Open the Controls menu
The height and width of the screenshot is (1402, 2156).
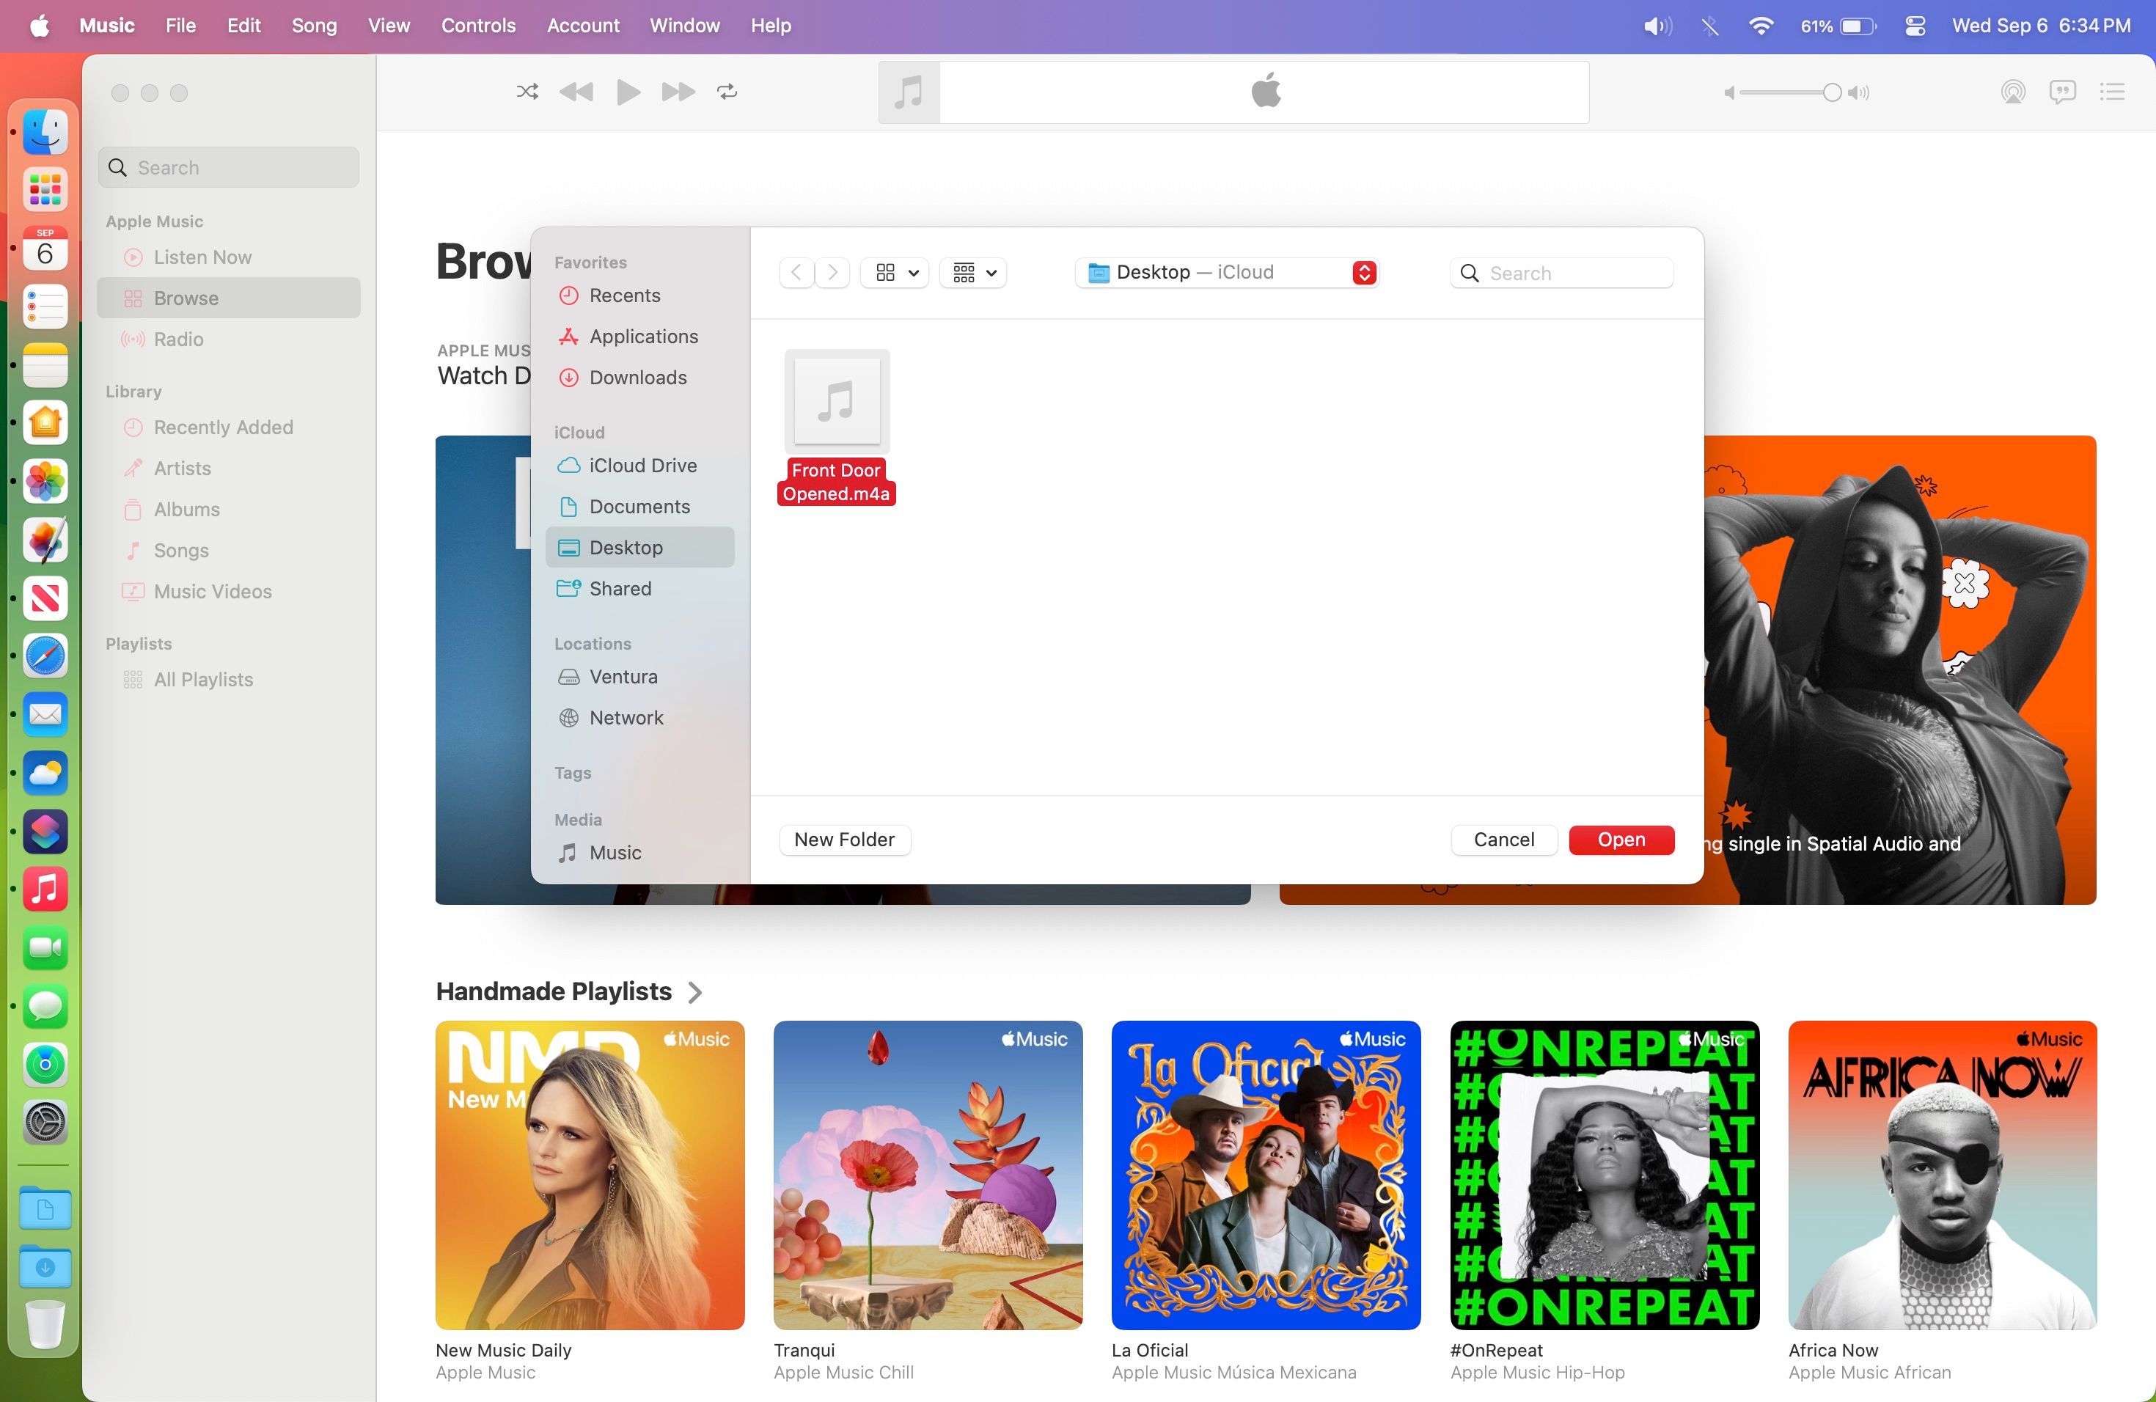477,26
